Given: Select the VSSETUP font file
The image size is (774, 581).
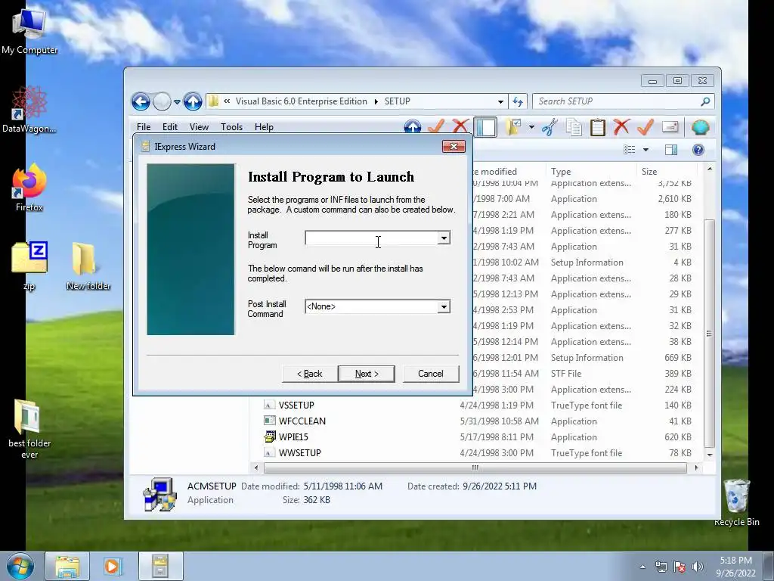Looking at the screenshot, I should coord(296,405).
